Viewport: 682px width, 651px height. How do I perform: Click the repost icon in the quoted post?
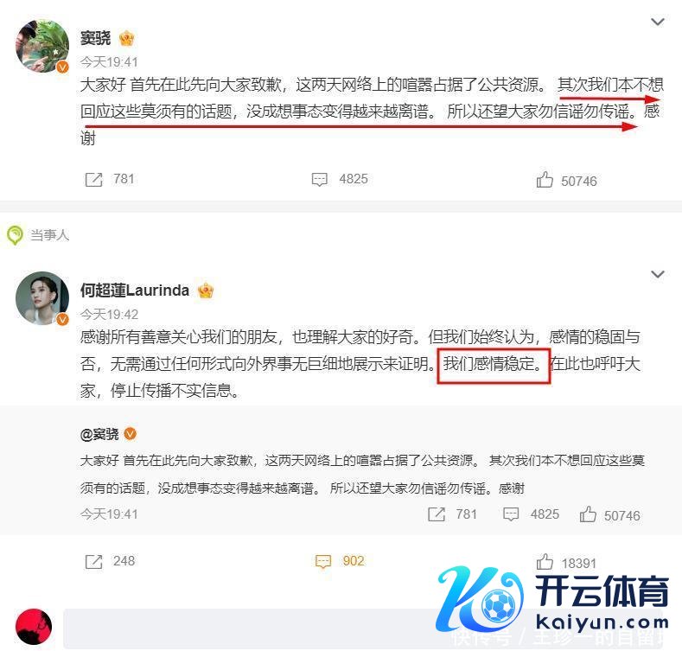[437, 514]
